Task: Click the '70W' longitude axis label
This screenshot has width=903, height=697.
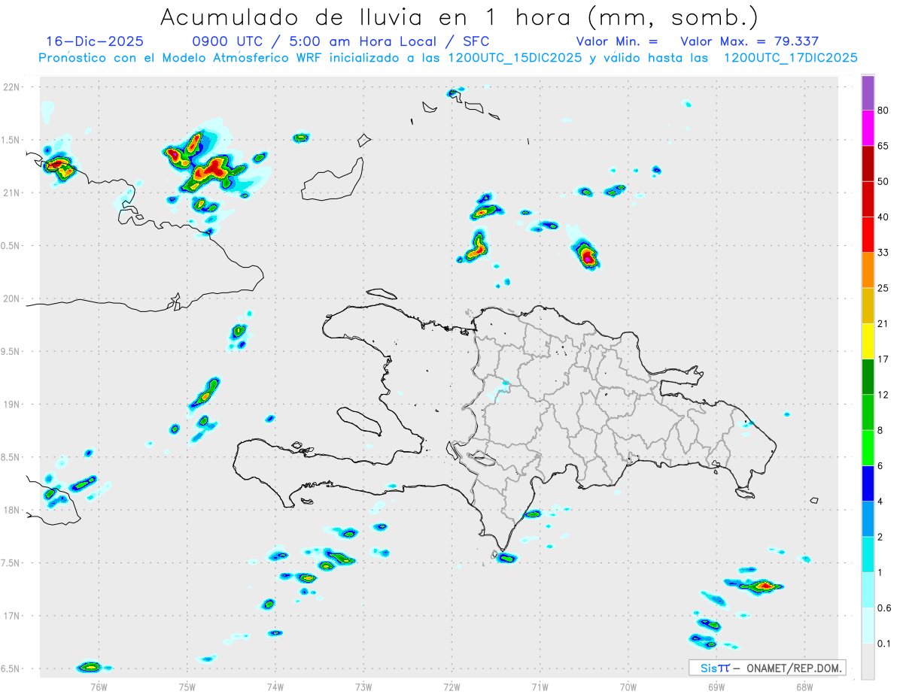Action: 628,686
